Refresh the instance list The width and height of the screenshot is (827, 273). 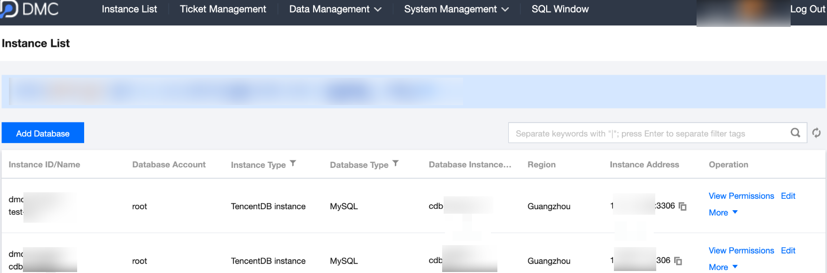click(x=817, y=133)
